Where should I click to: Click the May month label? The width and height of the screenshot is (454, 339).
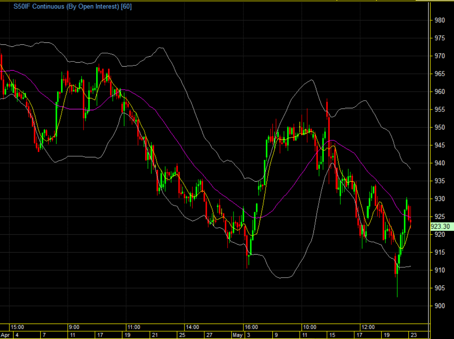pyautogui.click(x=238, y=335)
